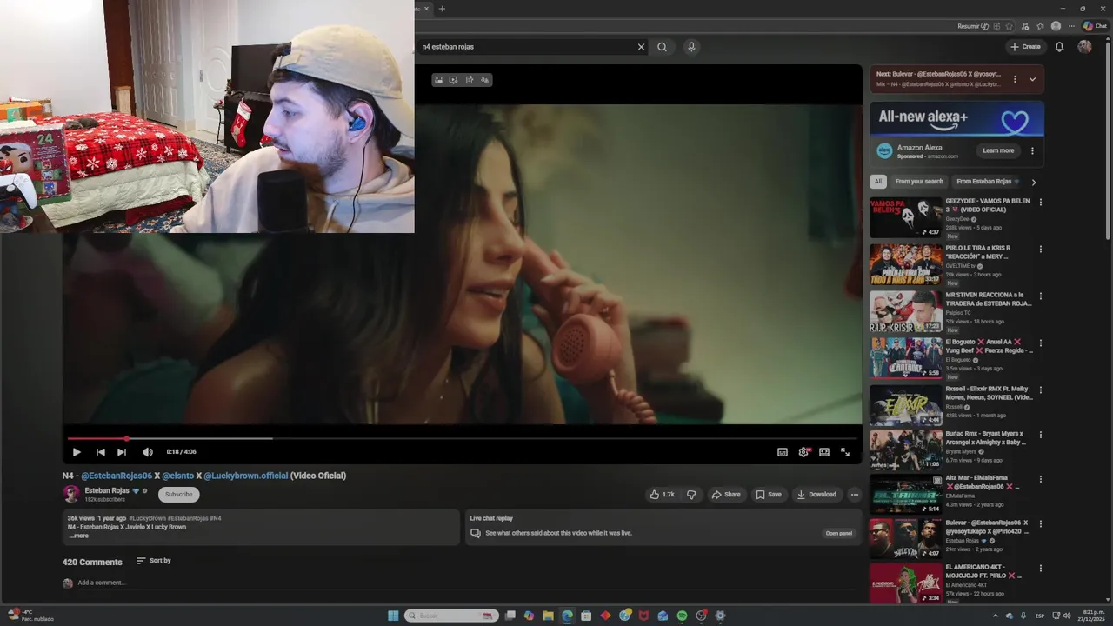Enter fullscreen mode on the player
The height and width of the screenshot is (626, 1113).
845,452
